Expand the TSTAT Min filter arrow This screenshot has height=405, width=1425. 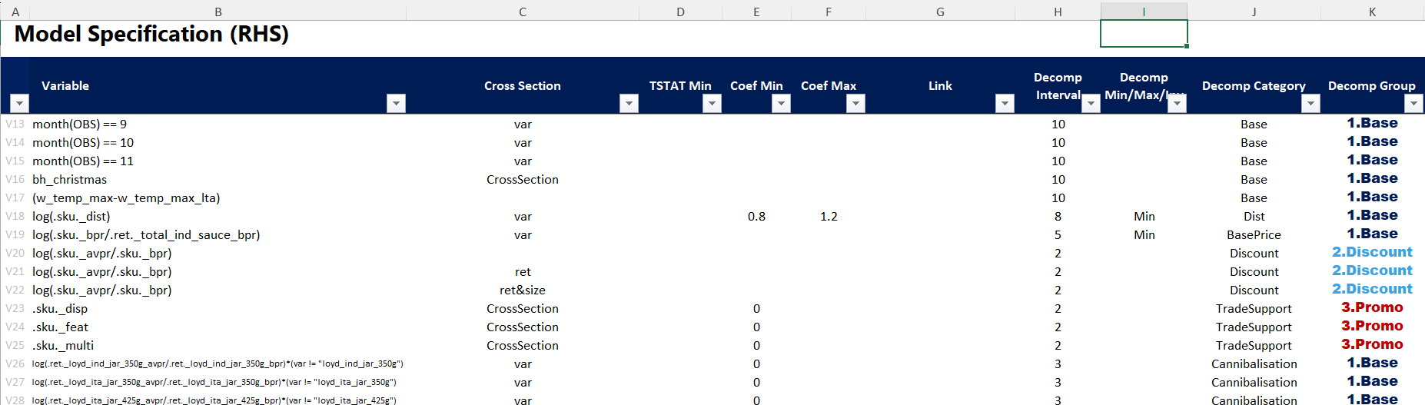[712, 104]
